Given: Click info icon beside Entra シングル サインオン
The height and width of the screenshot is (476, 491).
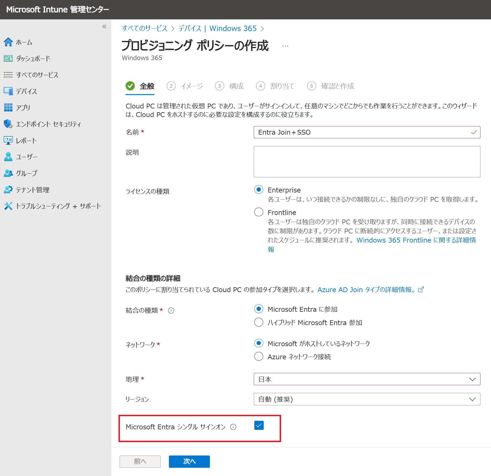Looking at the screenshot, I should pos(233,427).
